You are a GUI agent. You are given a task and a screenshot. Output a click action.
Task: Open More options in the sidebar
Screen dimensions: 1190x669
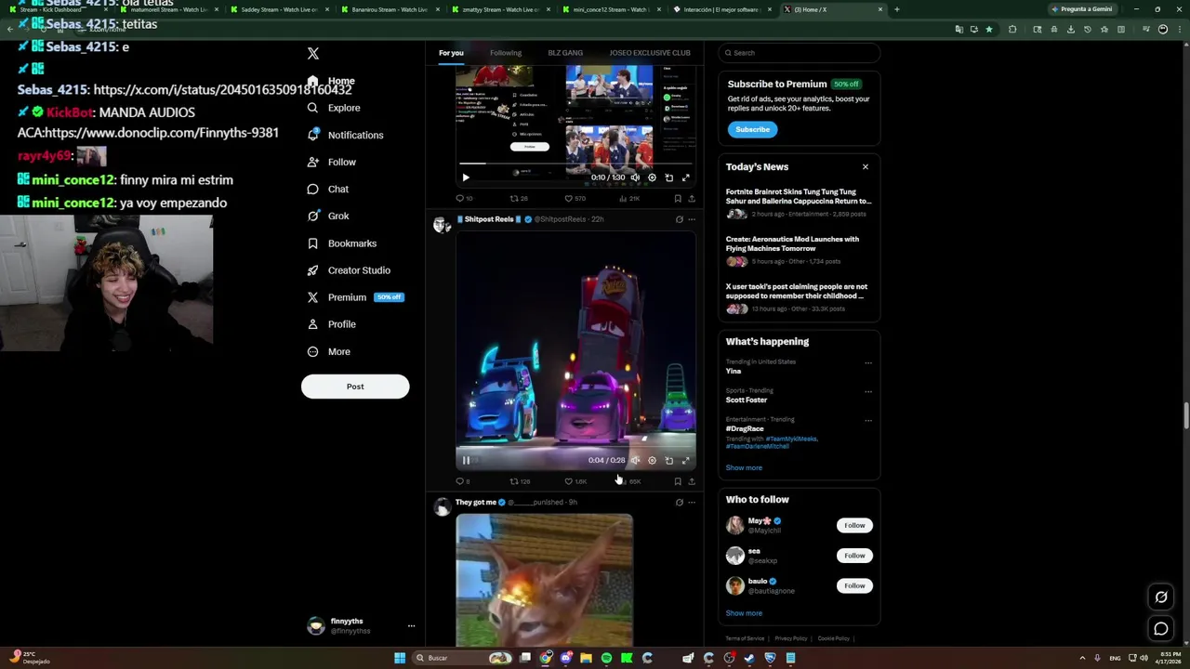point(328,352)
